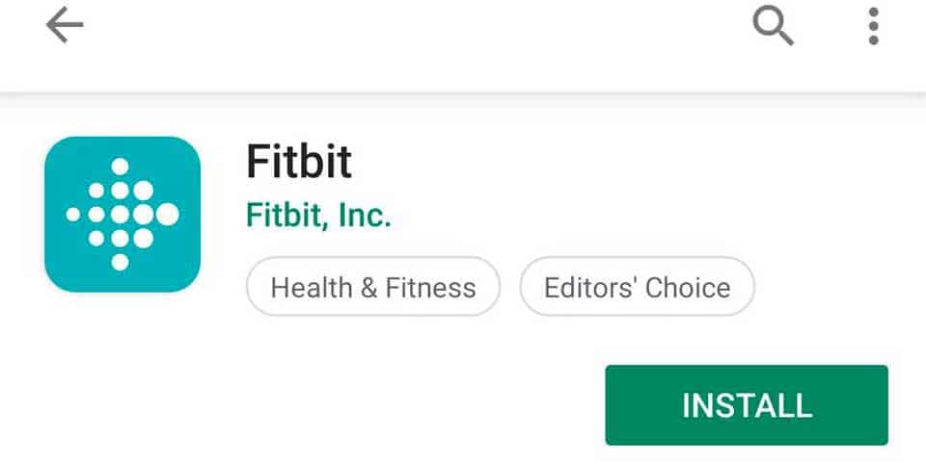Click the Fitbit app title
Image resolution: width=926 pixels, height=465 pixels.
click(x=299, y=162)
